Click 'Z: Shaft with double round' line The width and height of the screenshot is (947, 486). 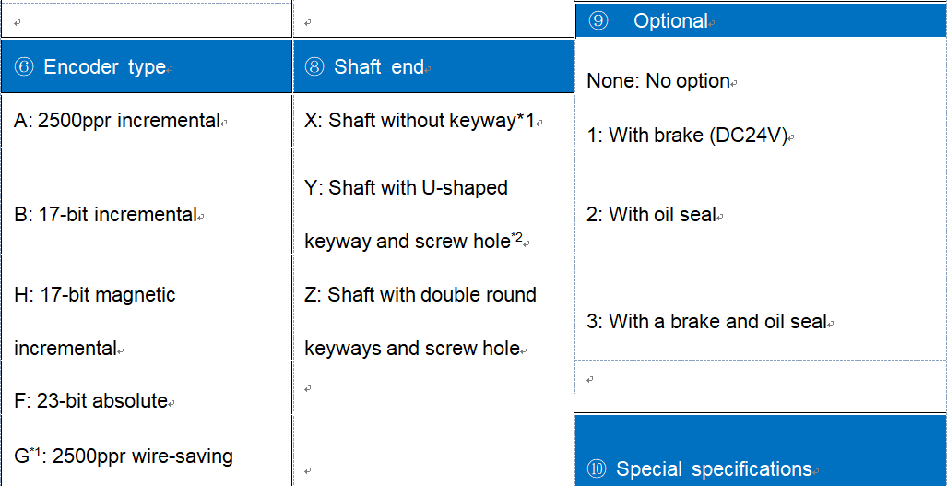click(x=420, y=295)
